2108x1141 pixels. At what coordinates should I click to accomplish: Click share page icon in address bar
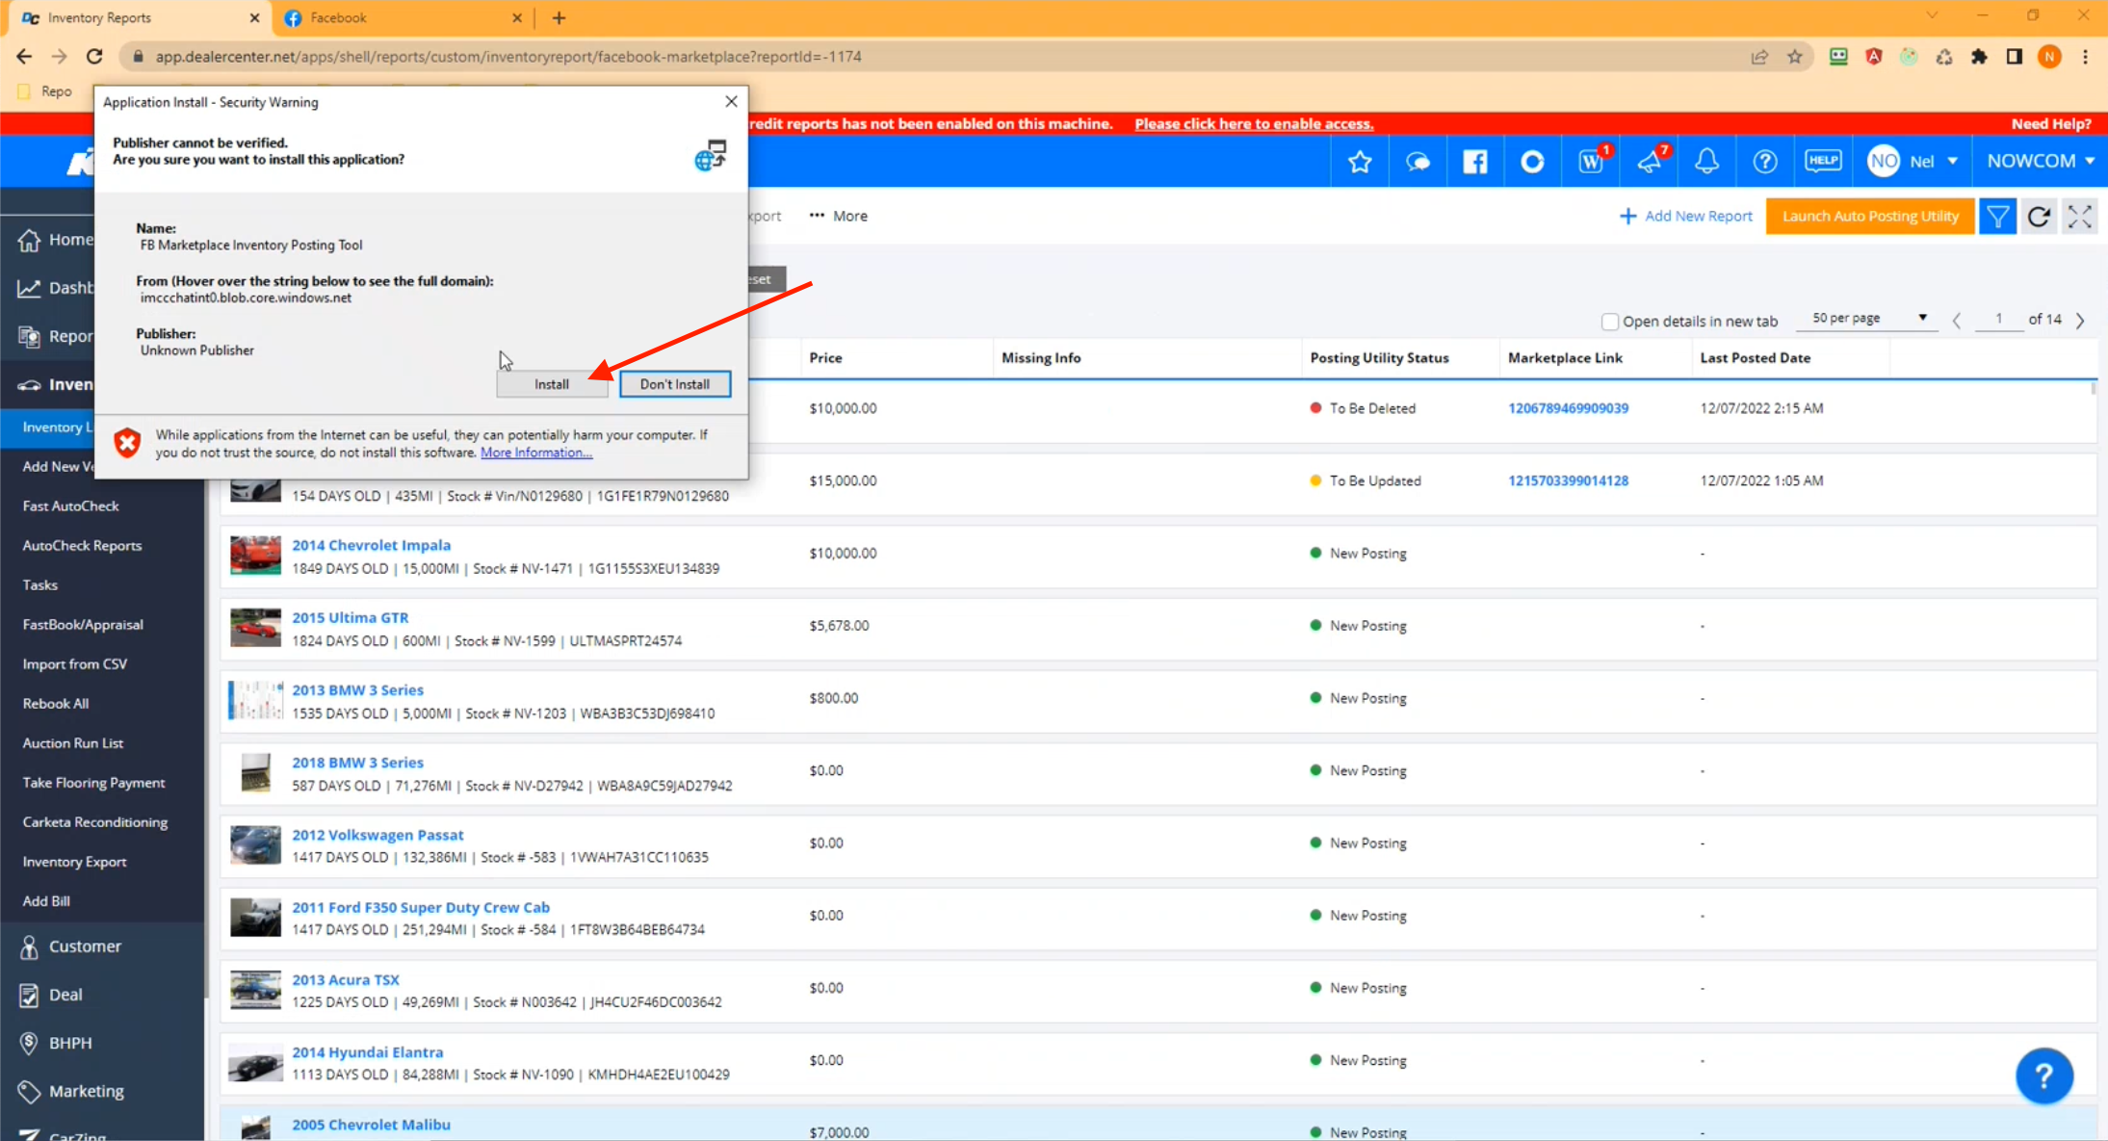tap(1759, 57)
